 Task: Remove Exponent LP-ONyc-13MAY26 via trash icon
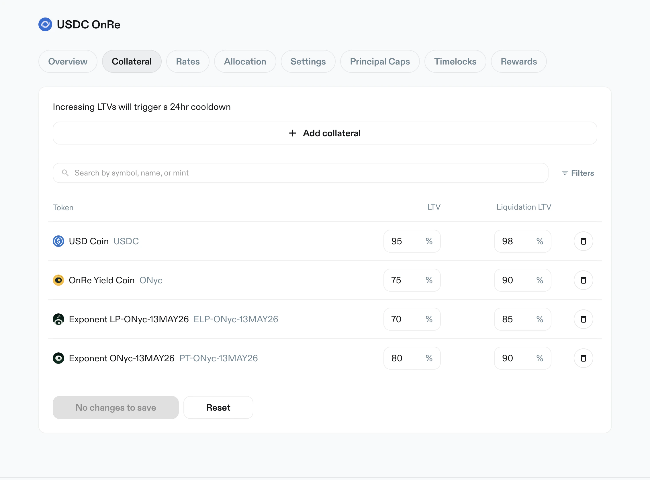click(583, 319)
